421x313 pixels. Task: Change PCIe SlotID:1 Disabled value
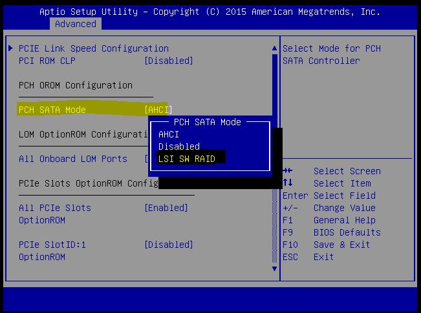(169, 245)
